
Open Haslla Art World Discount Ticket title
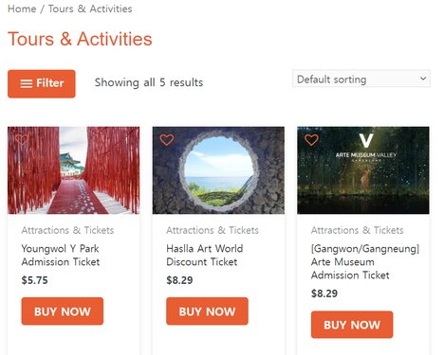205,255
